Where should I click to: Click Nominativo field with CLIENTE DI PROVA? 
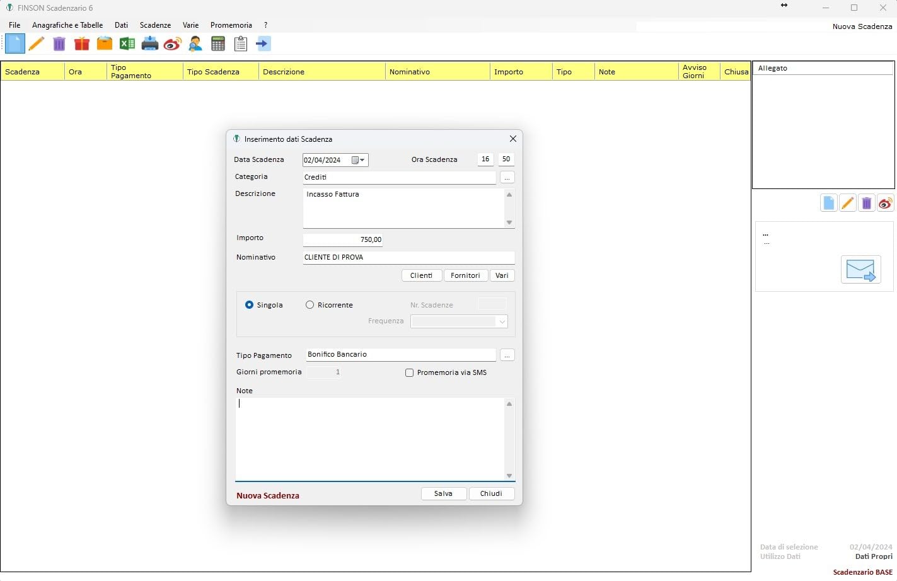(408, 257)
